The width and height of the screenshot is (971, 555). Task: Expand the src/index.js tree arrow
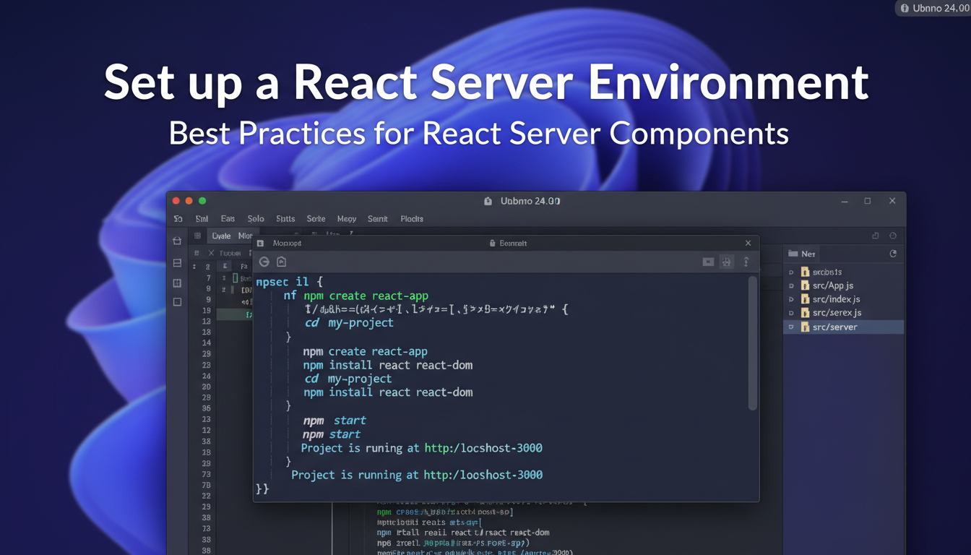click(791, 299)
